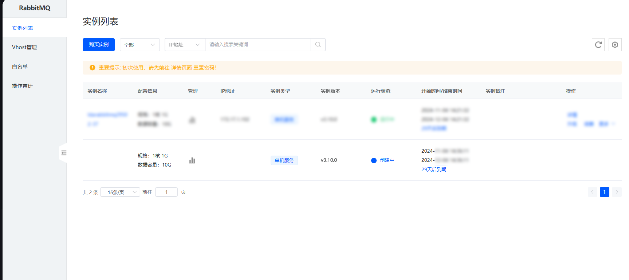This screenshot has width=629, height=280.
Task: Click the 29天后到期 link
Action: pyautogui.click(x=434, y=169)
